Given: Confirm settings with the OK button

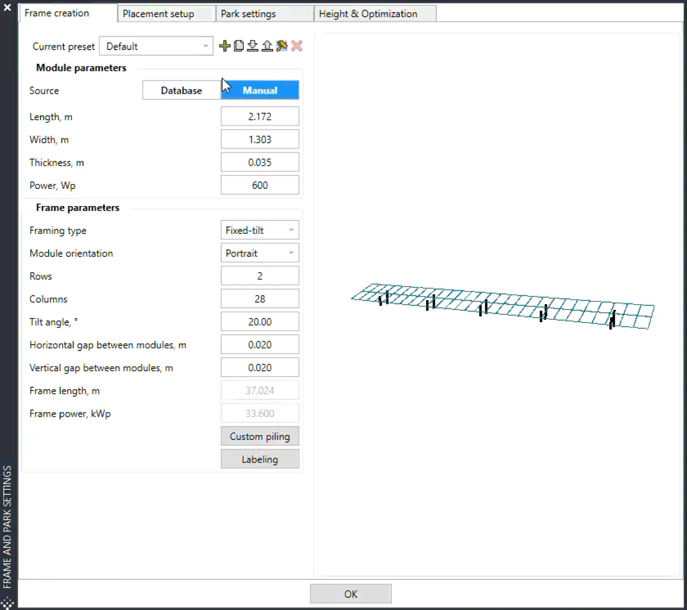Looking at the screenshot, I should (350, 594).
